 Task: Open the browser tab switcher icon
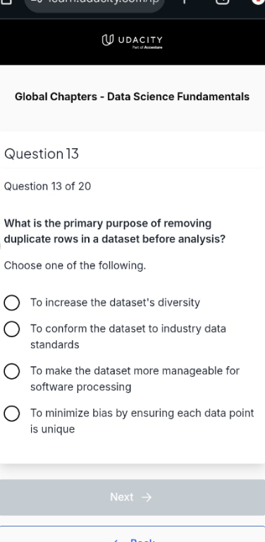[x=223, y=1]
